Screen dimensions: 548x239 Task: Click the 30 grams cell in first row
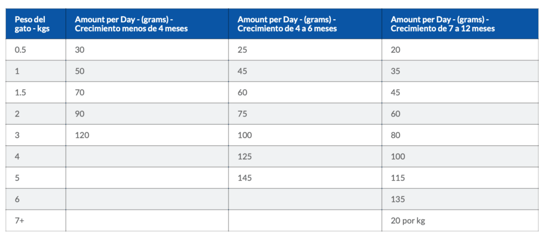[x=147, y=50]
